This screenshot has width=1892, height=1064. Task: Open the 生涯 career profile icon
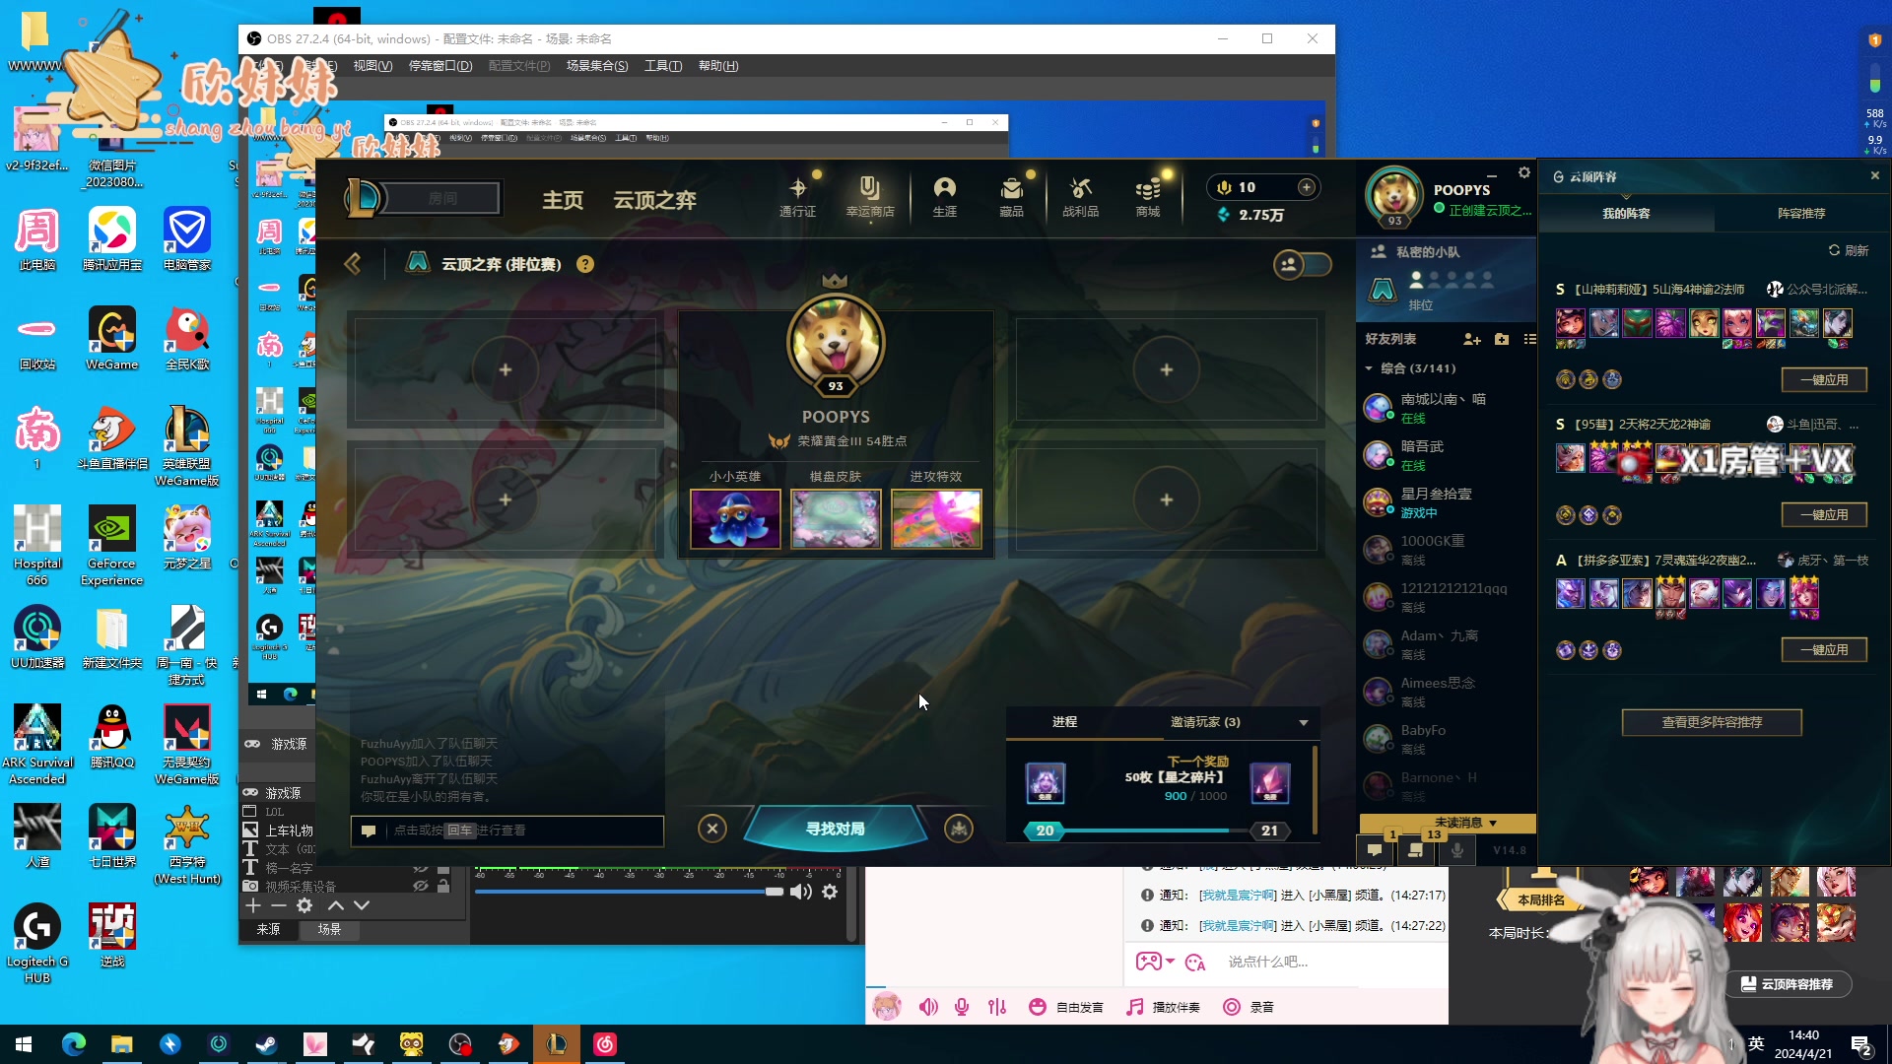point(944,197)
